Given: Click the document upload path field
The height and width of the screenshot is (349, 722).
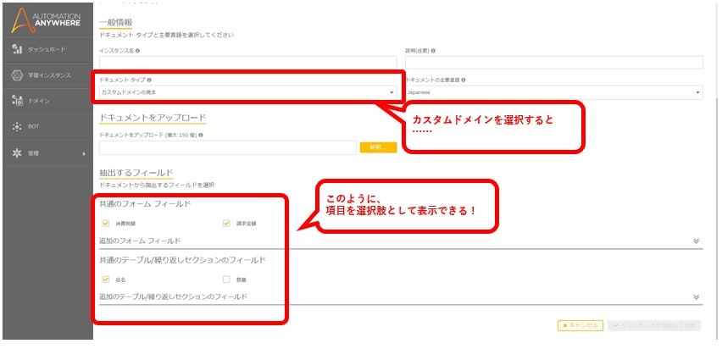Looking at the screenshot, I should pyautogui.click(x=227, y=147).
